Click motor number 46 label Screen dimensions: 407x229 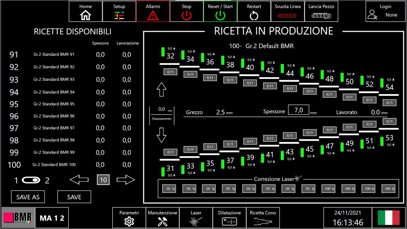310,76
